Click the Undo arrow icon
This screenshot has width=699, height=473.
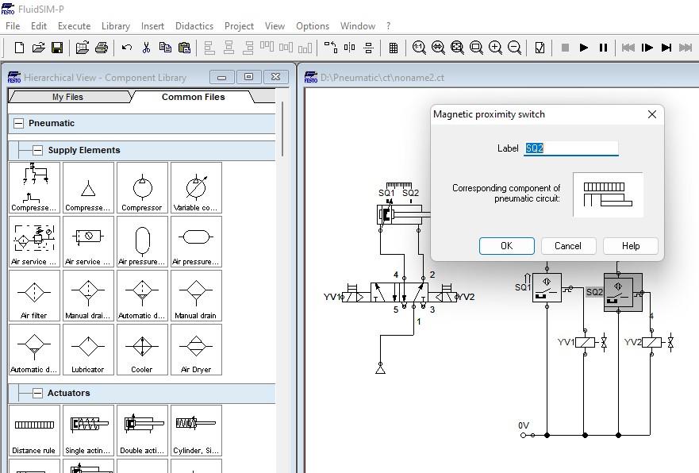click(x=127, y=48)
